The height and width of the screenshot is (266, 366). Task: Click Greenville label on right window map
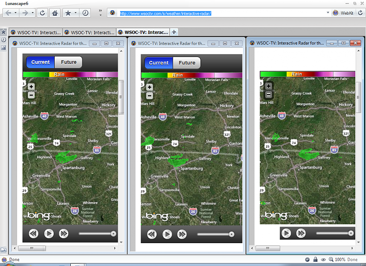point(279,175)
